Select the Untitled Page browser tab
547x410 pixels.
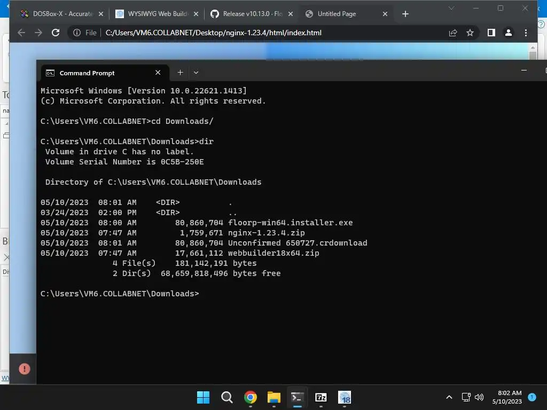tap(346, 14)
